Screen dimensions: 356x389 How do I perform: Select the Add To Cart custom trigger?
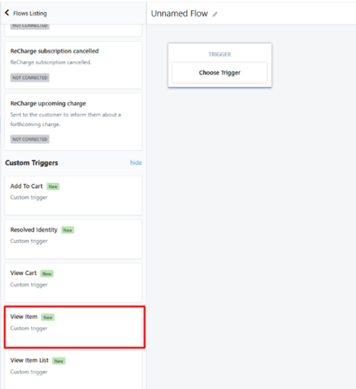74,196
